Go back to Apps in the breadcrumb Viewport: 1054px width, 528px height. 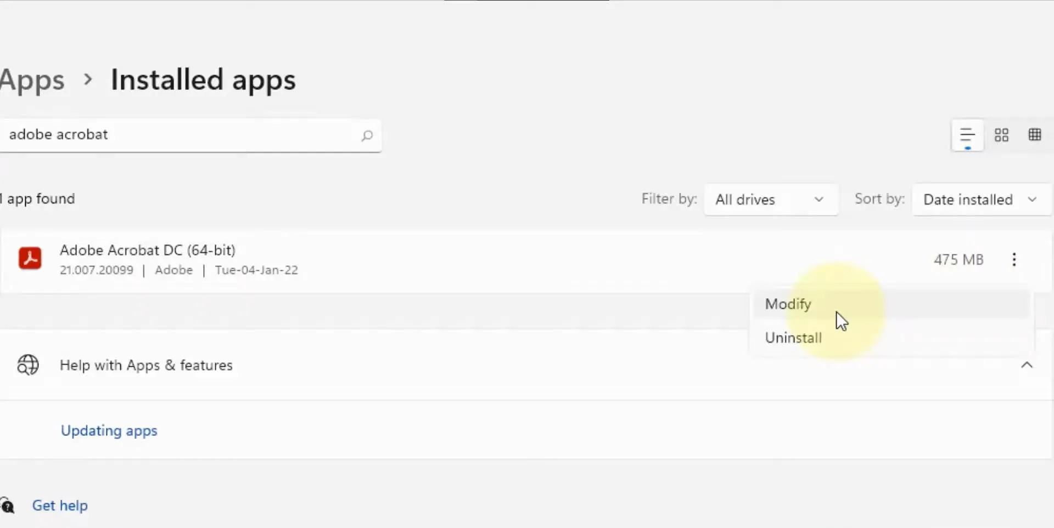33,80
